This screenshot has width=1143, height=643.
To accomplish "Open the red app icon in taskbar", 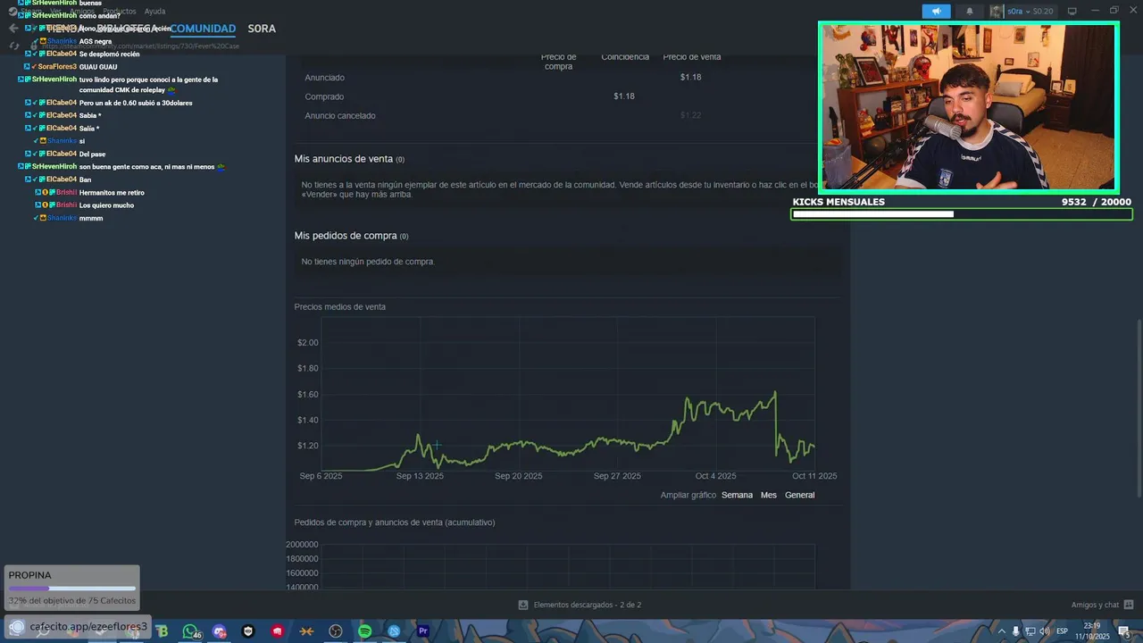I will [278, 631].
